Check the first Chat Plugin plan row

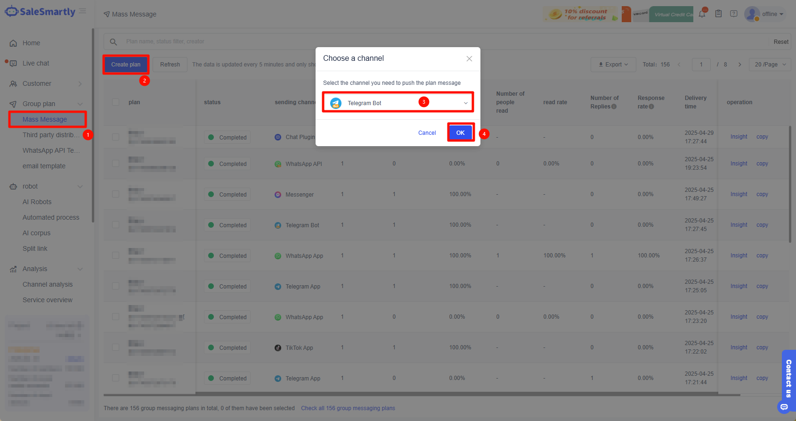click(x=116, y=137)
